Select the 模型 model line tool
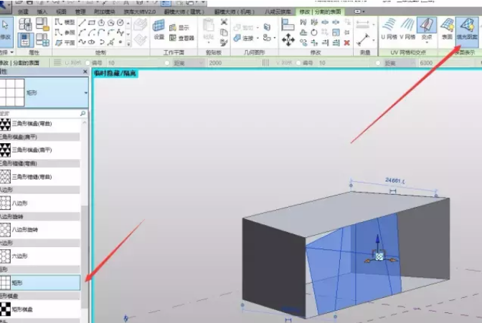Screen dimensions: 482x323 65,22
